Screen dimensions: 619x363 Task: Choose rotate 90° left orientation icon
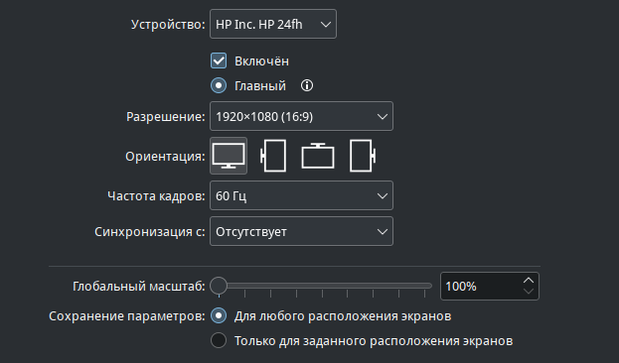click(x=273, y=156)
